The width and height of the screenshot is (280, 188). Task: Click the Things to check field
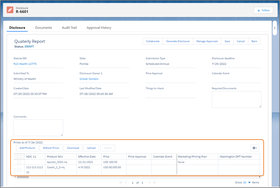[x=170, y=94]
